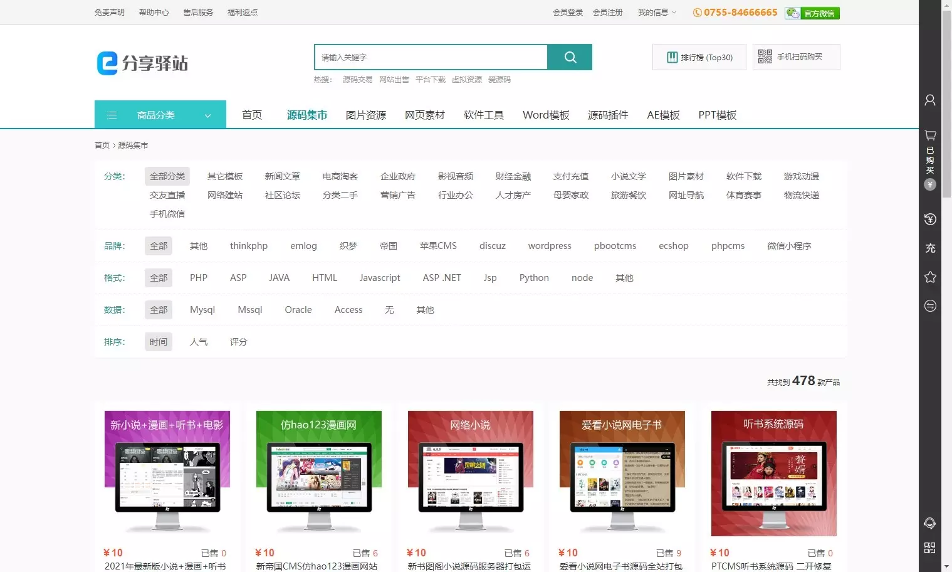Filter brand by thinkphp
Viewport: 952px width, 572px height.
click(249, 246)
